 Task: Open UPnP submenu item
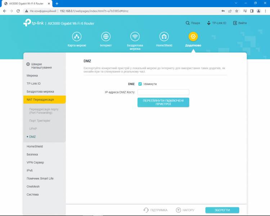(x=33, y=129)
